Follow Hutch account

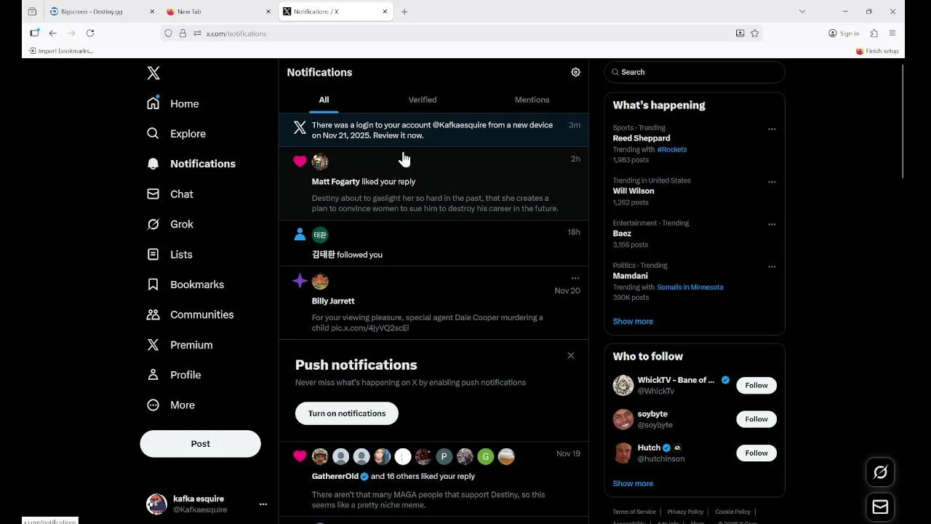coord(756,453)
